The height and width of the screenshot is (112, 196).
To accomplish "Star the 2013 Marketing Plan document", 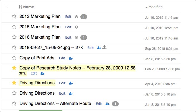I will tap(14, 16).
